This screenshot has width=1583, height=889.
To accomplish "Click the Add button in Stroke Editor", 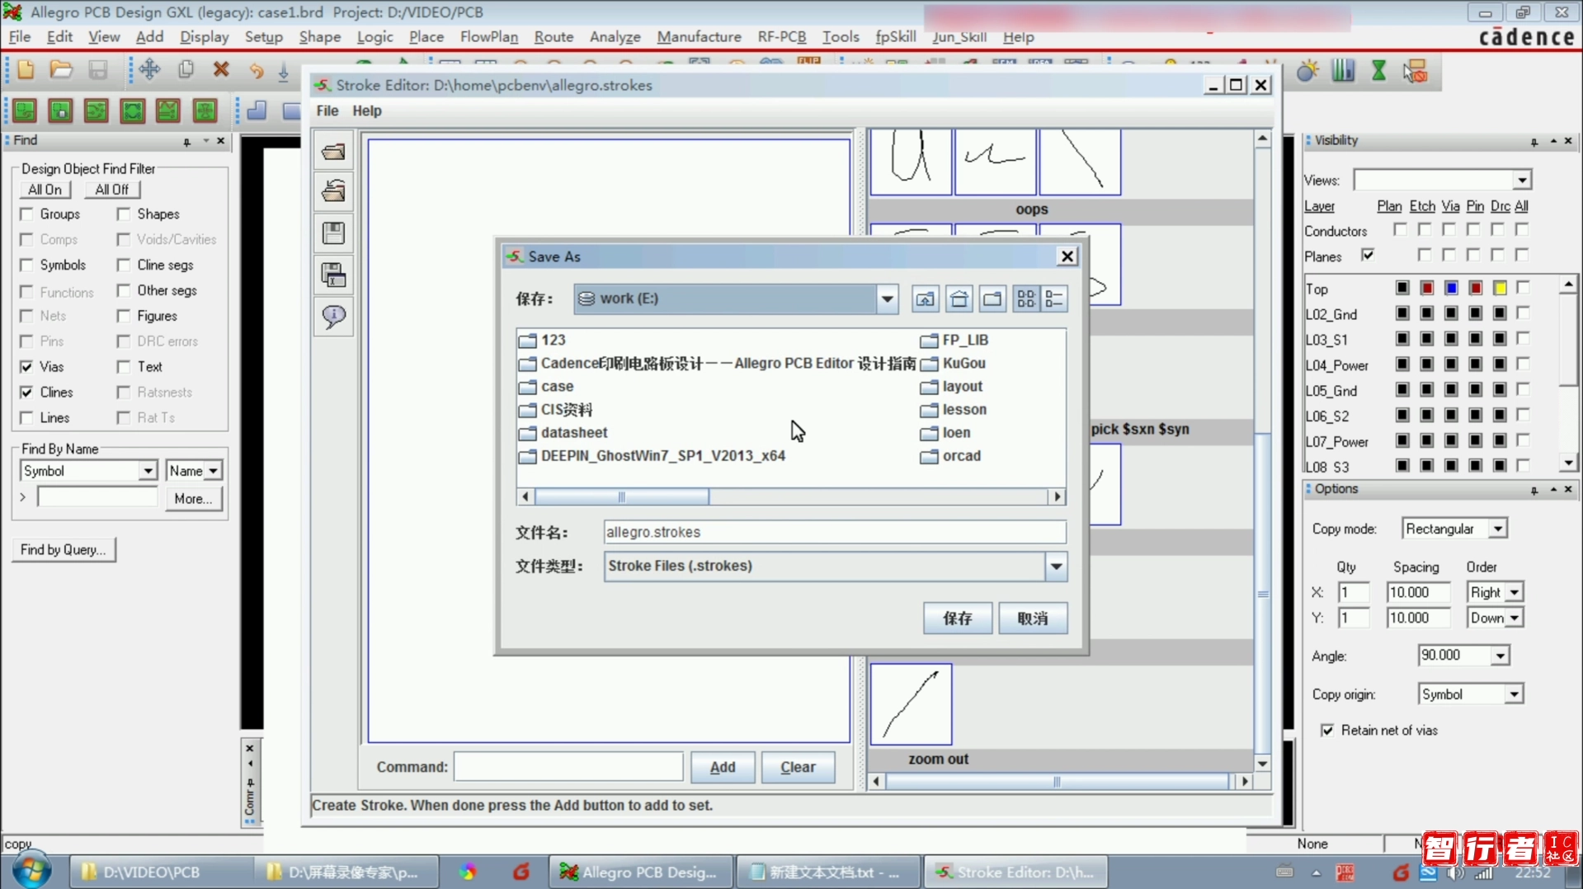I will point(723,767).
